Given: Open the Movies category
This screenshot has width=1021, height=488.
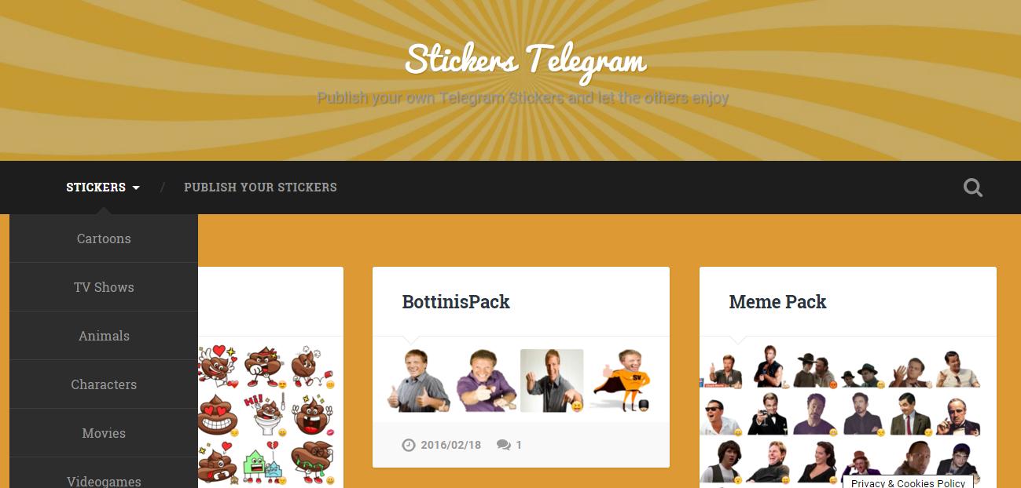Looking at the screenshot, I should (104, 433).
